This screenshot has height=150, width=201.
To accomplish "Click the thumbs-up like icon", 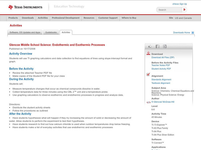I will [x=150, y=46].
